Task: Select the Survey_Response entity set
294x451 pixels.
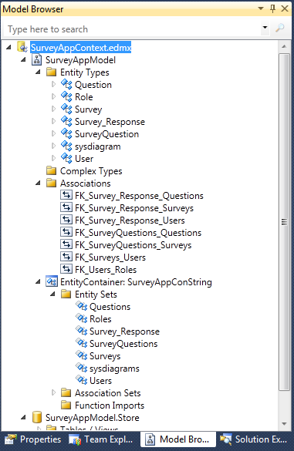Action: 124,332
